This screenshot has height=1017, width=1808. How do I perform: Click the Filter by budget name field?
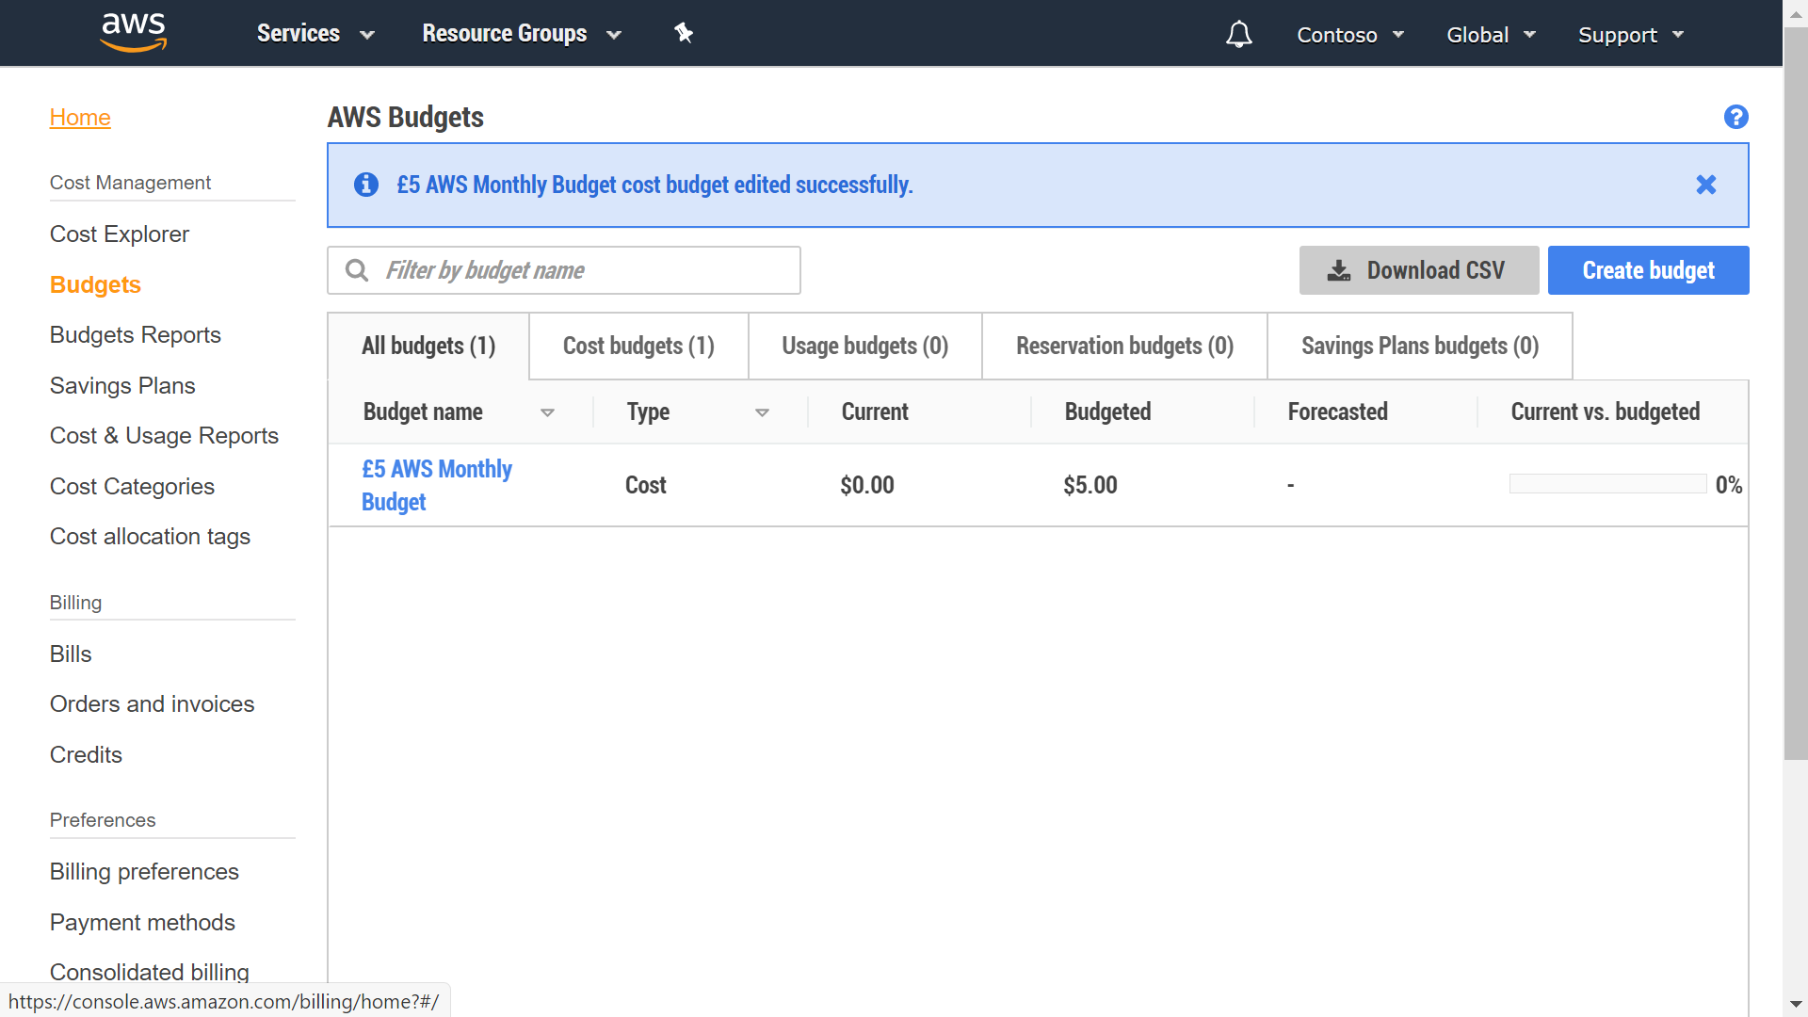(564, 270)
